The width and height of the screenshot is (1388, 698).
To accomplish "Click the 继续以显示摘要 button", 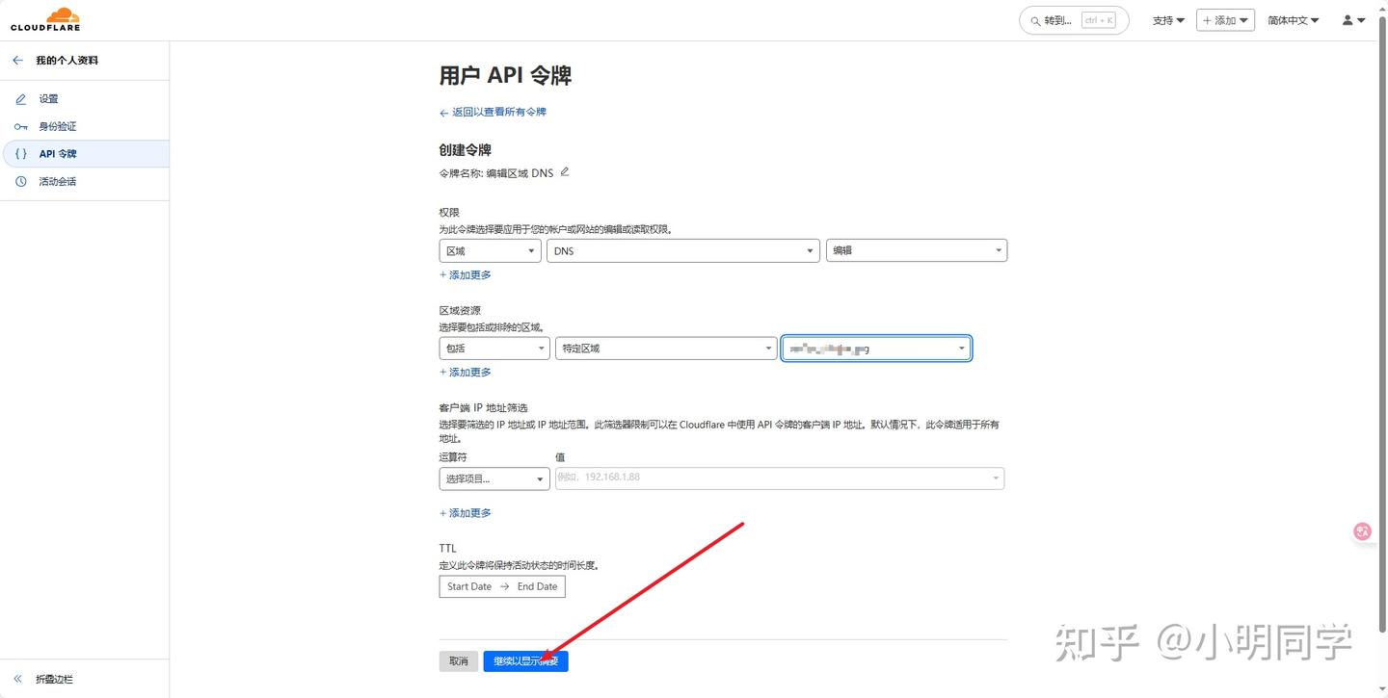I will 526,661.
